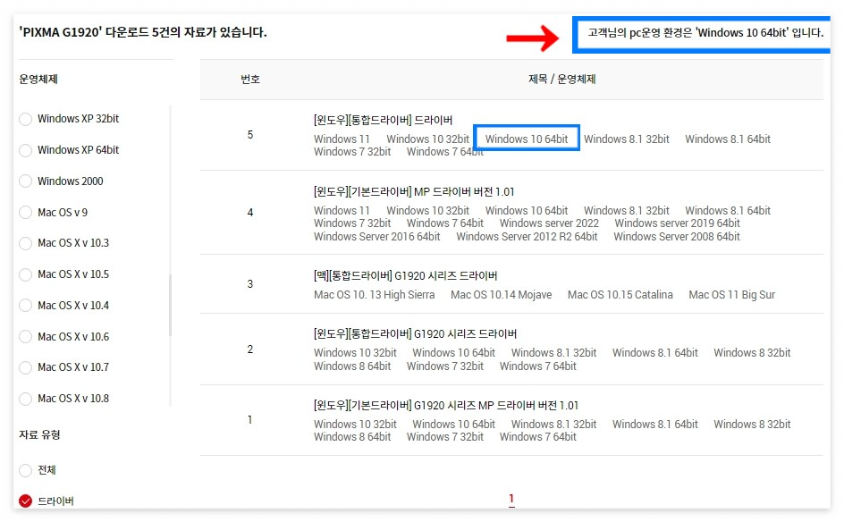This screenshot has width=844, height=522.
Task: Choose Mac OS X v 10.4 option
Action: click(x=25, y=306)
